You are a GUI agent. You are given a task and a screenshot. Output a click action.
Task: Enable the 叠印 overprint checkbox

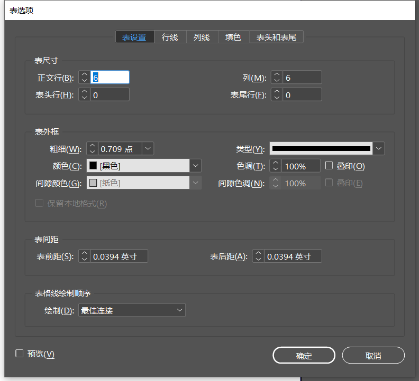[329, 166]
